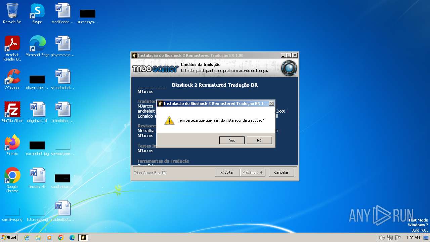The image size is (430, 242).
Task: Open Acrobat Reader DC shortcut
Action: (x=12, y=48)
